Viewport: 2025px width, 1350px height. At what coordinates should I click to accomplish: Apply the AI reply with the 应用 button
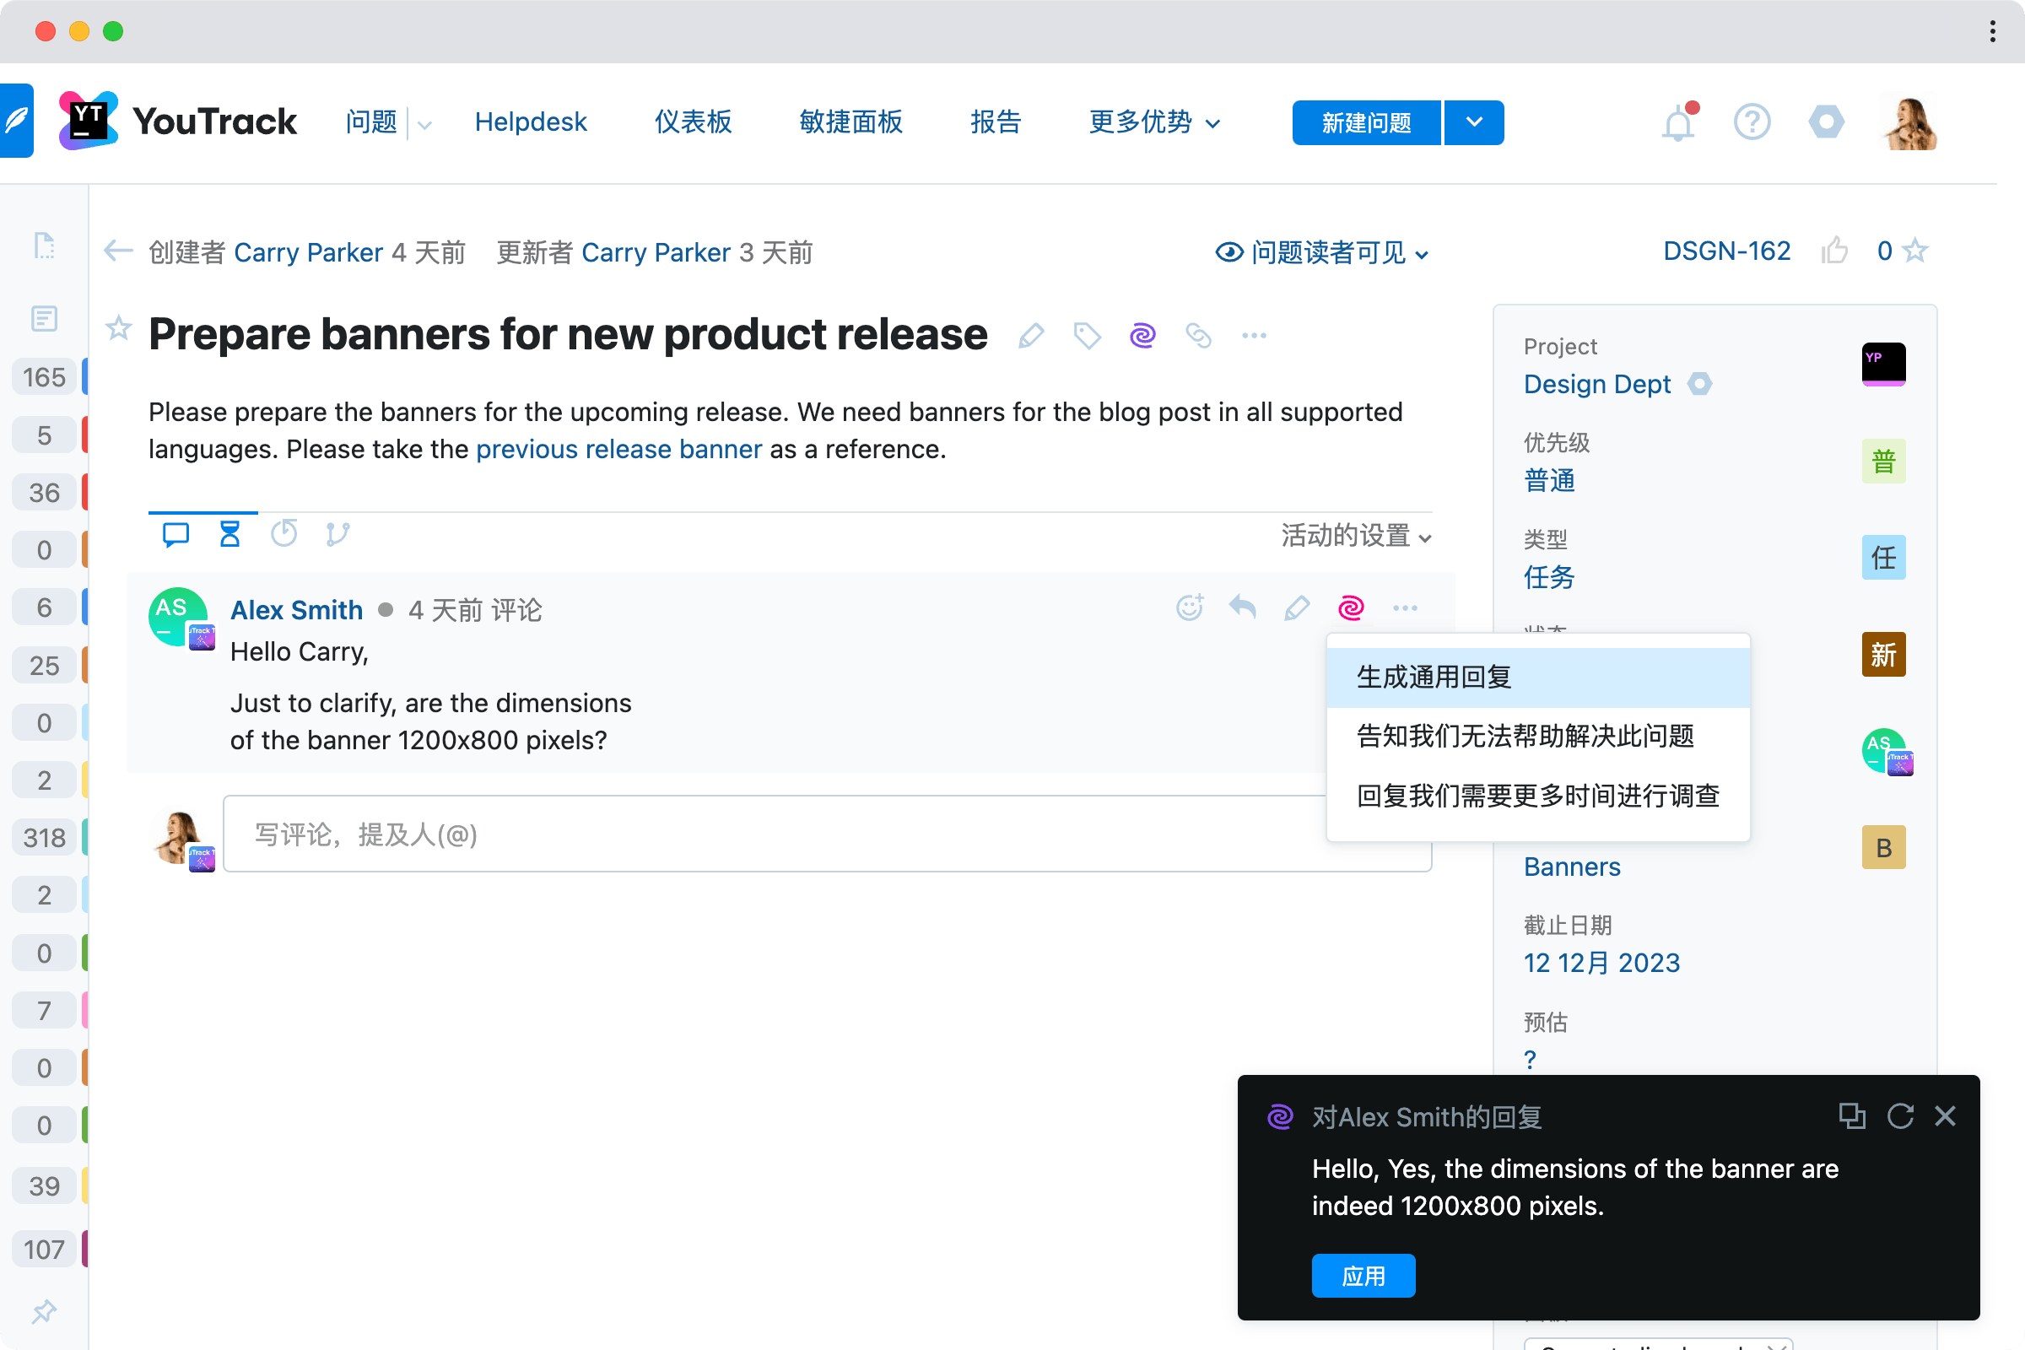(x=1363, y=1275)
